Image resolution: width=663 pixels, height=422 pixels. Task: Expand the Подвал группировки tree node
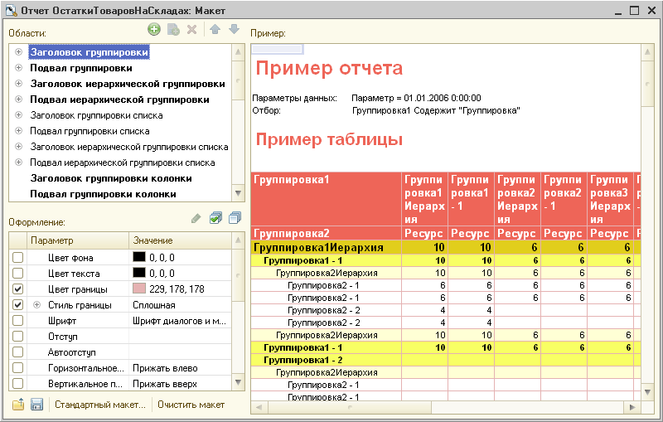[x=18, y=68]
